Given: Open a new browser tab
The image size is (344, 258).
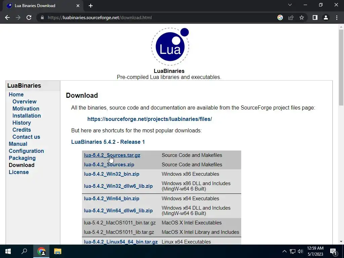Looking at the screenshot, I should tap(91, 6).
